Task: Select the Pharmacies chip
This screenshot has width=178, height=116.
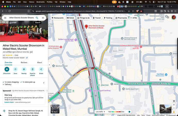Action: pyautogui.click(x=121, y=18)
